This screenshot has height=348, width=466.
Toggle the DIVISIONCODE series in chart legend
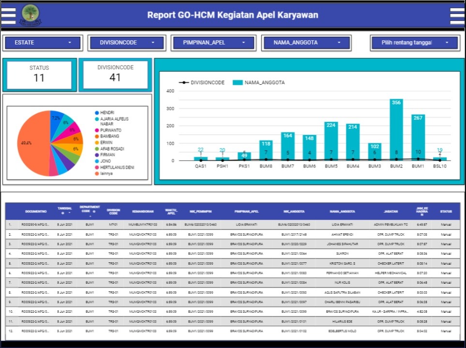pyautogui.click(x=203, y=83)
